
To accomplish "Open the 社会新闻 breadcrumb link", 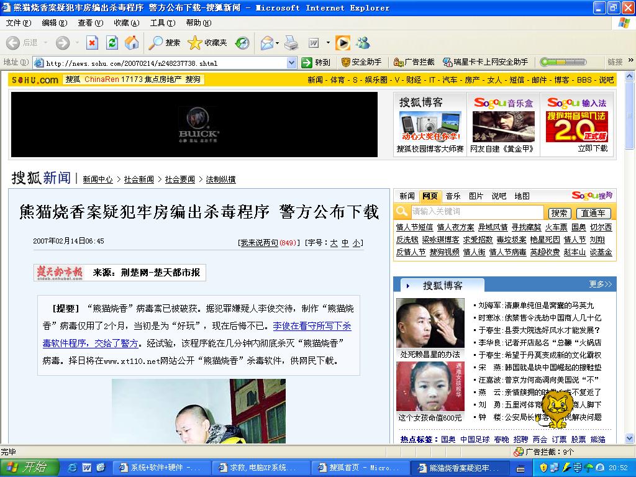I will 139,179.
